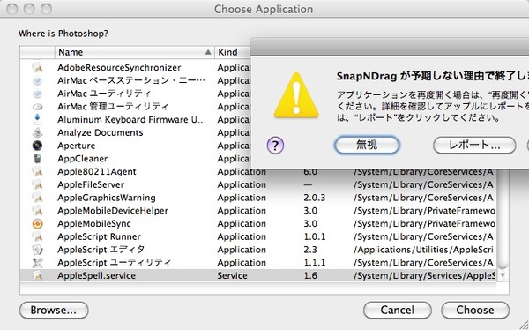
Task: Click the AirMac 管理ユーティリティ icon
Action: click(x=37, y=107)
